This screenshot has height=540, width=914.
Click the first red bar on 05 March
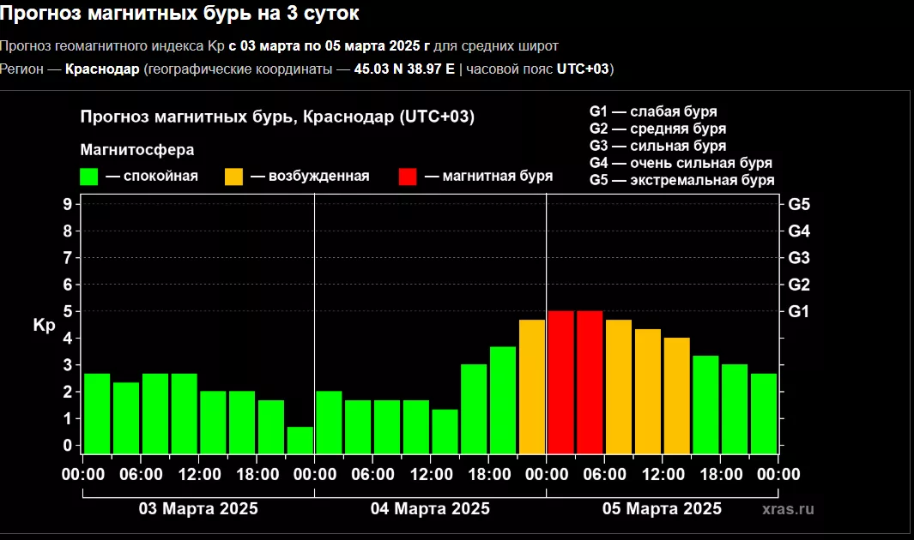click(560, 381)
